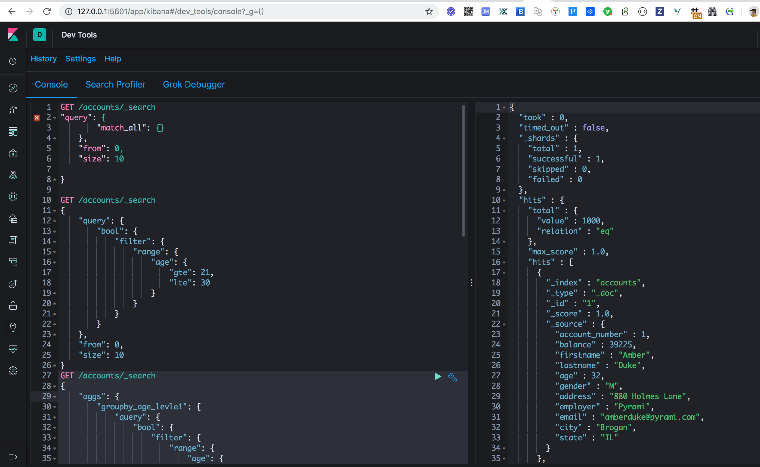The height and width of the screenshot is (467, 760).
Task: Open Visualize chart icon in sidebar
Action: click(13, 110)
